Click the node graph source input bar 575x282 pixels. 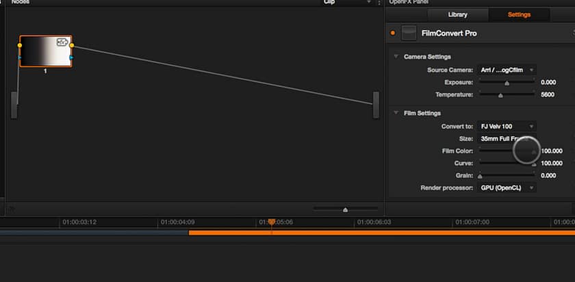(14, 105)
